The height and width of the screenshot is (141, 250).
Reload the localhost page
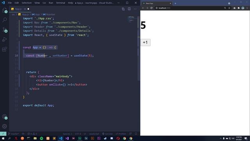click(151, 8)
